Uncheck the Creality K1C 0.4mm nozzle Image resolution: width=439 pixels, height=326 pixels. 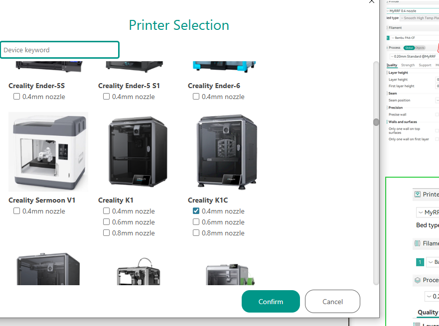(196, 211)
